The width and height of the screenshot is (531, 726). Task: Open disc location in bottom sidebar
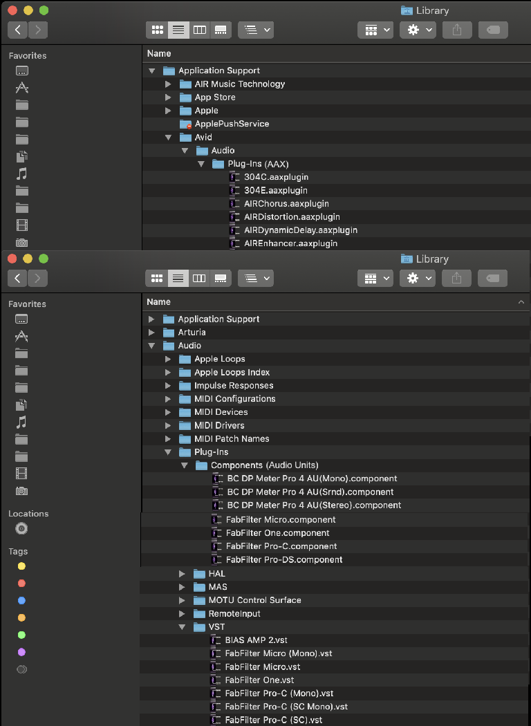pos(21,528)
